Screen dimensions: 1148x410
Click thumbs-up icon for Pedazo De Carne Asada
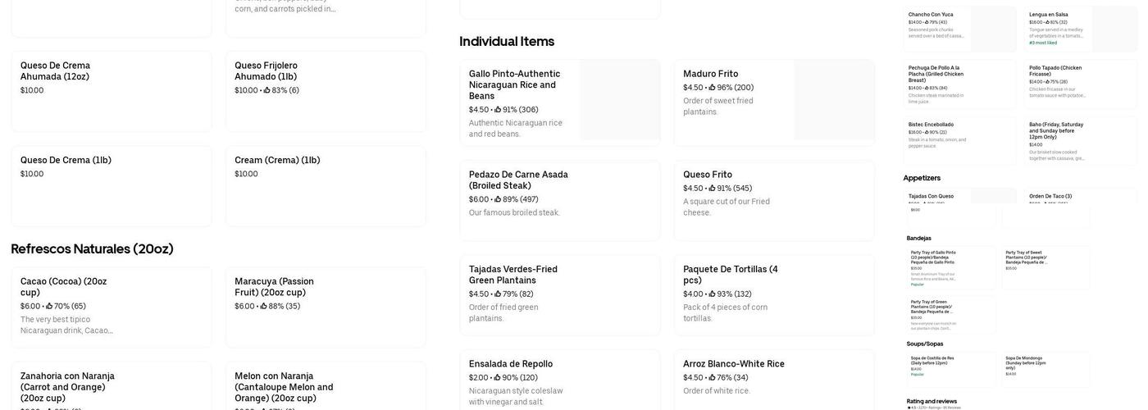(x=498, y=200)
